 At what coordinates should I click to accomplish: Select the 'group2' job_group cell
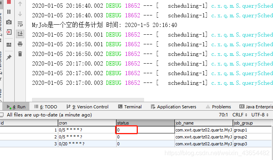pos(252,137)
